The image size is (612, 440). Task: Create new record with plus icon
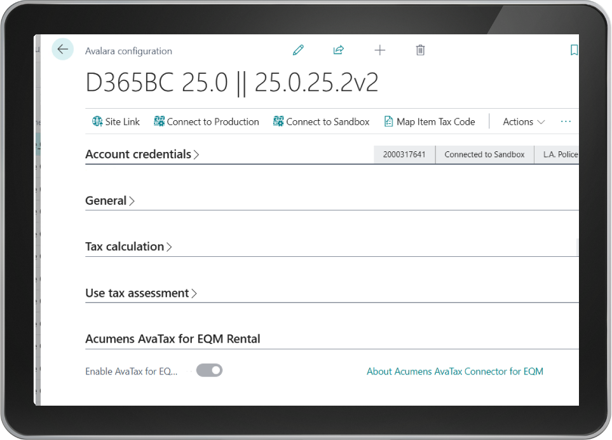pyautogui.click(x=380, y=50)
